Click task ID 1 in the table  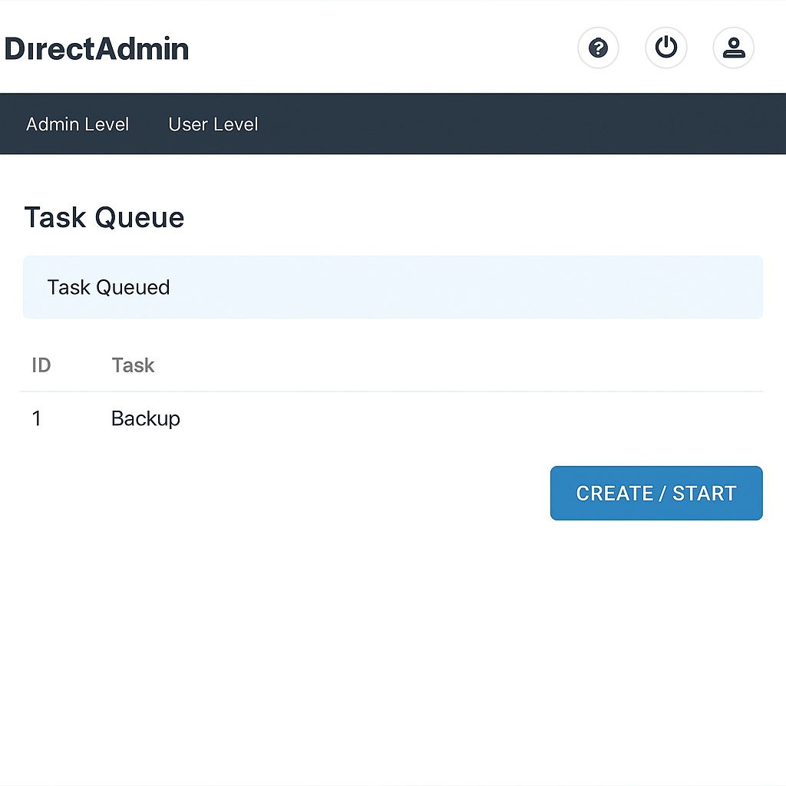tap(37, 418)
